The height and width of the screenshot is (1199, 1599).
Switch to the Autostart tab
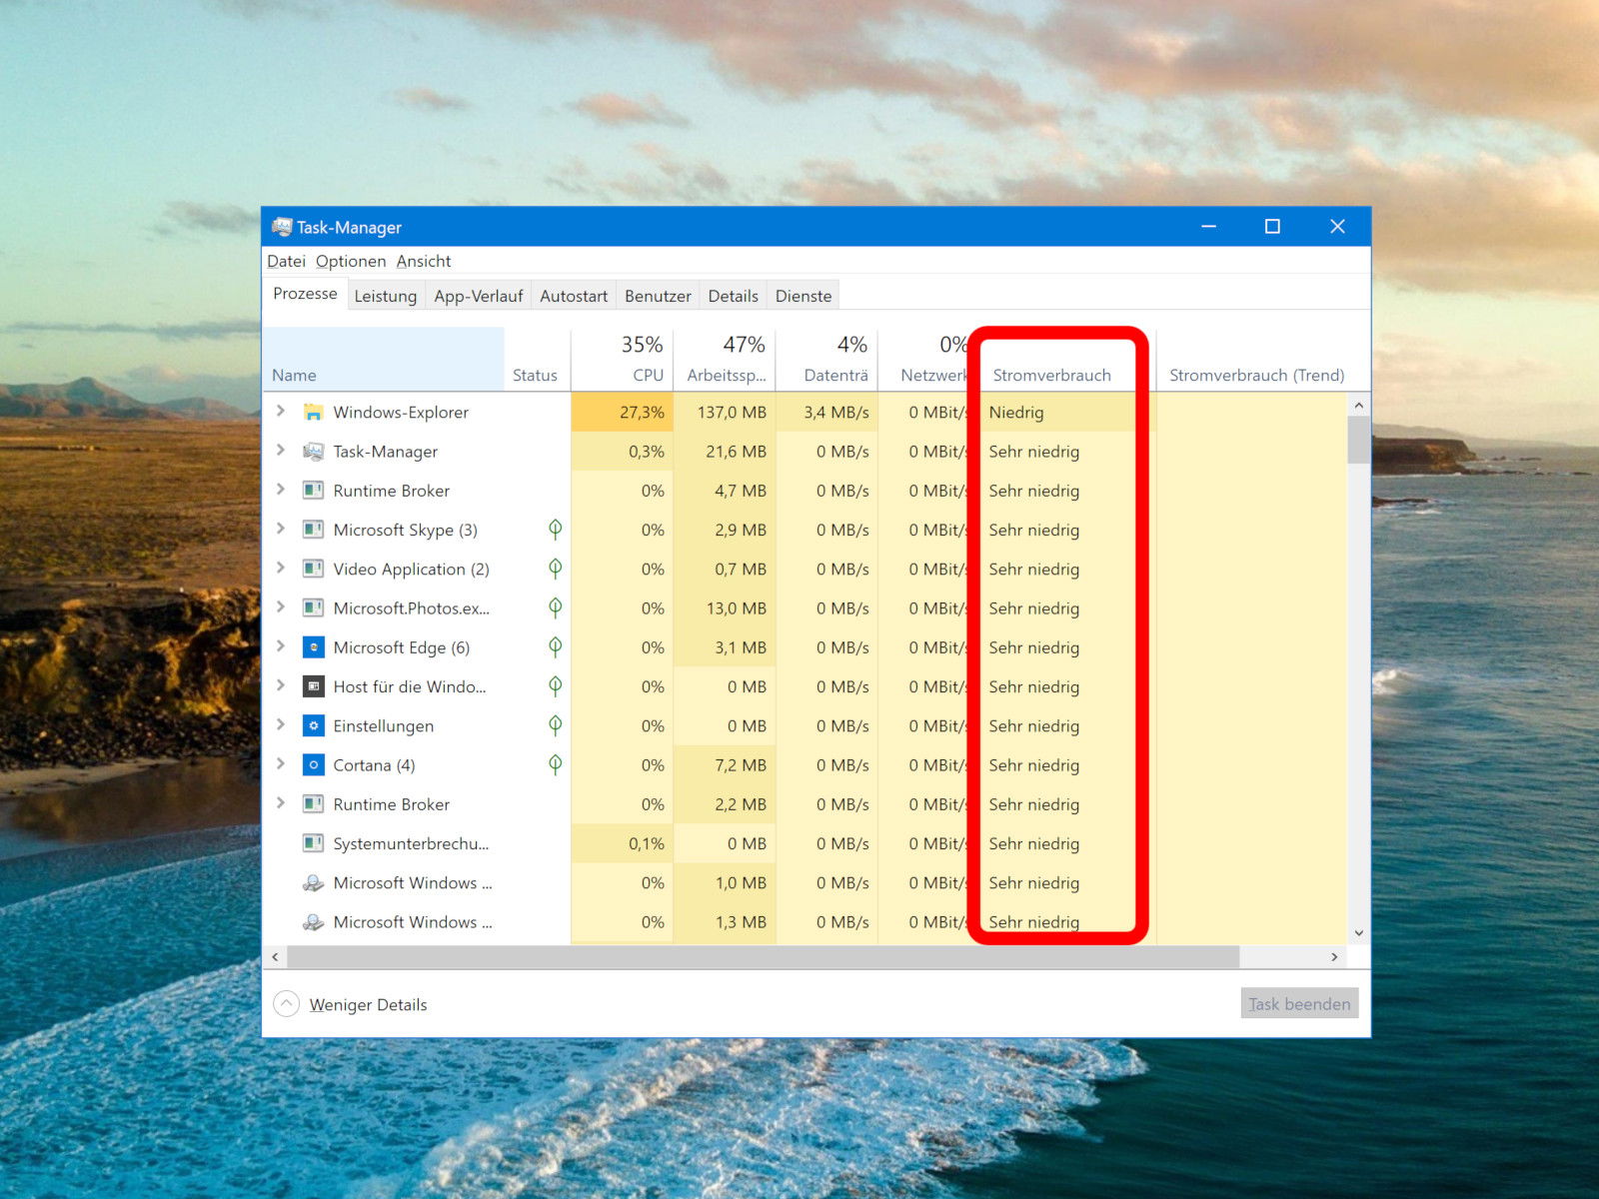(574, 296)
